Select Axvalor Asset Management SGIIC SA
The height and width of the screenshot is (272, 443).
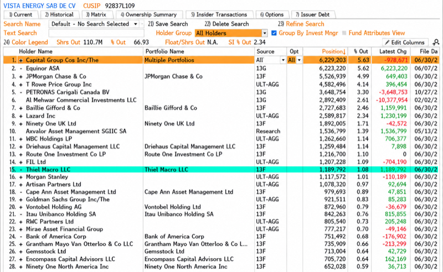[76, 131]
